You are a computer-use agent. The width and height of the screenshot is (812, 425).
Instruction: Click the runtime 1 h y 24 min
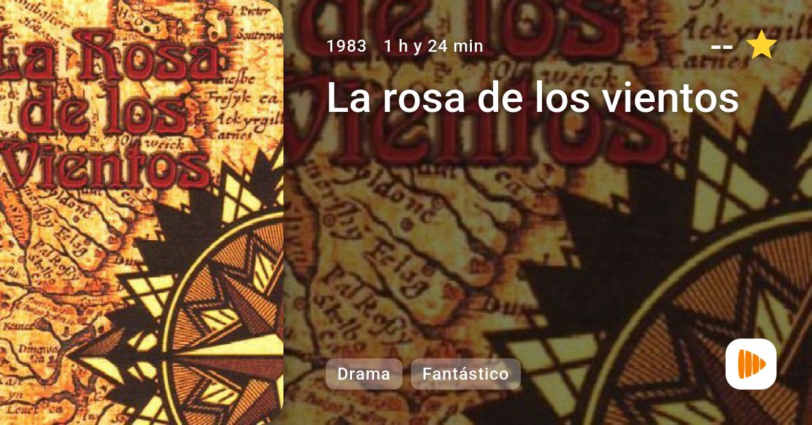click(x=434, y=46)
